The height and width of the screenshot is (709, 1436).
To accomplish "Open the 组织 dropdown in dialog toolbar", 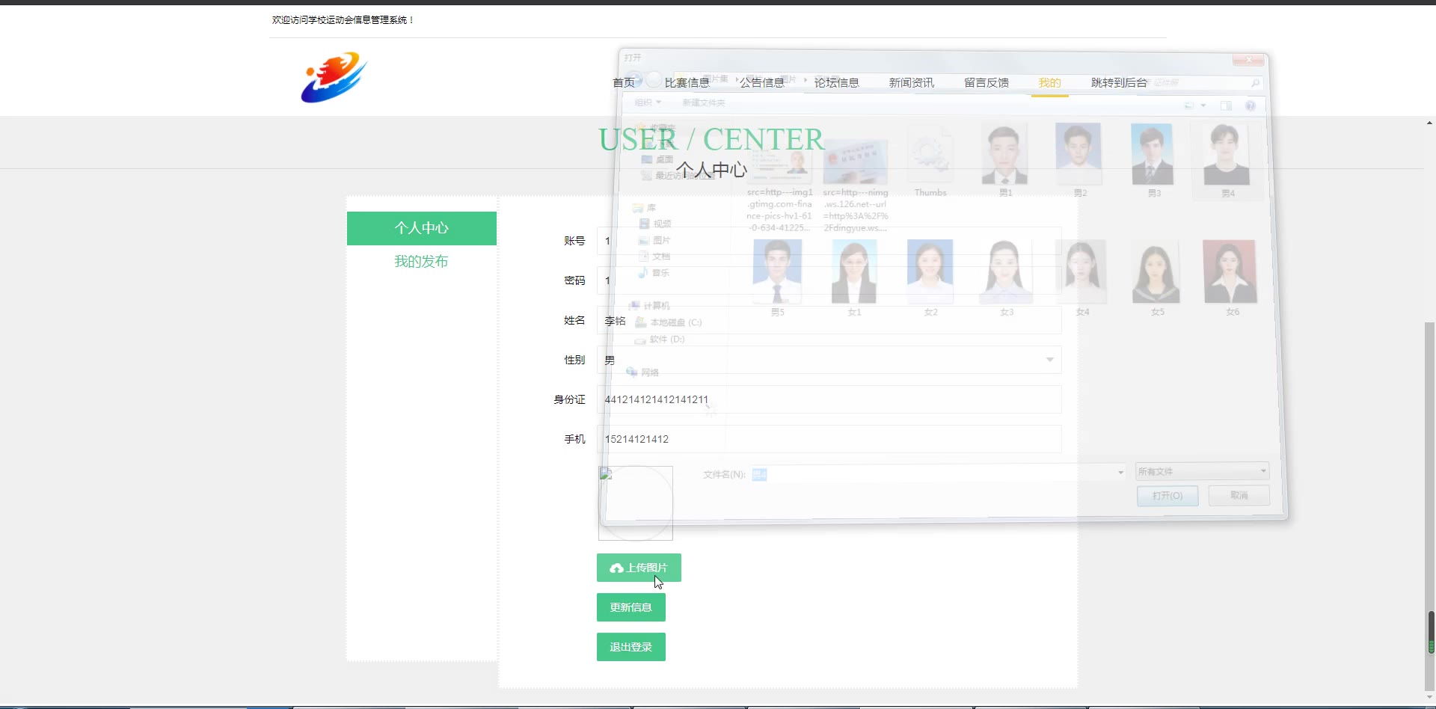I will coord(648,102).
